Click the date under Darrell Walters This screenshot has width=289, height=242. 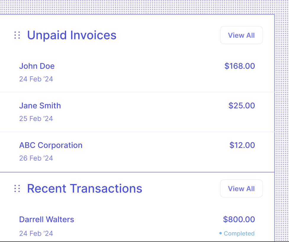tap(36, 233)
